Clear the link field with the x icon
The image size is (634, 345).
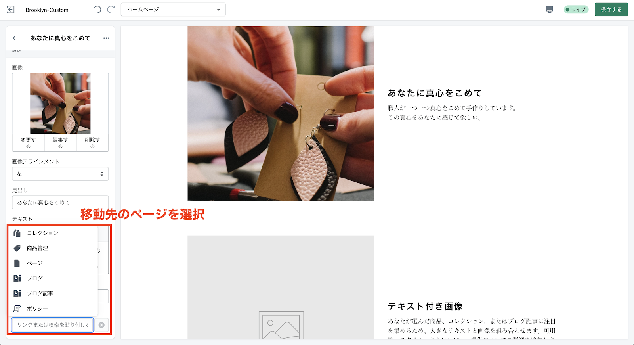pos(101,325)
